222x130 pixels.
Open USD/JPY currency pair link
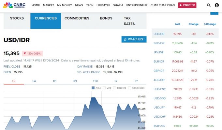click(159, 107)
